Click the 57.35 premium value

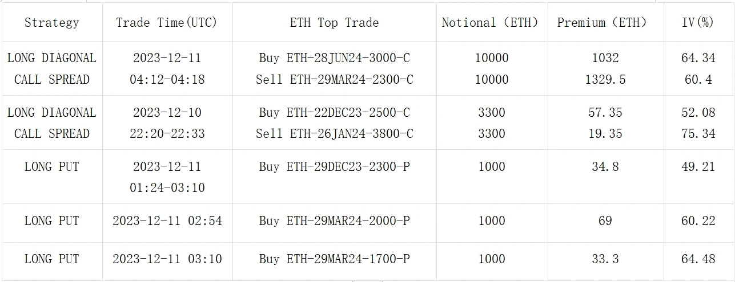pyautogui.click(x=605, y=112)
